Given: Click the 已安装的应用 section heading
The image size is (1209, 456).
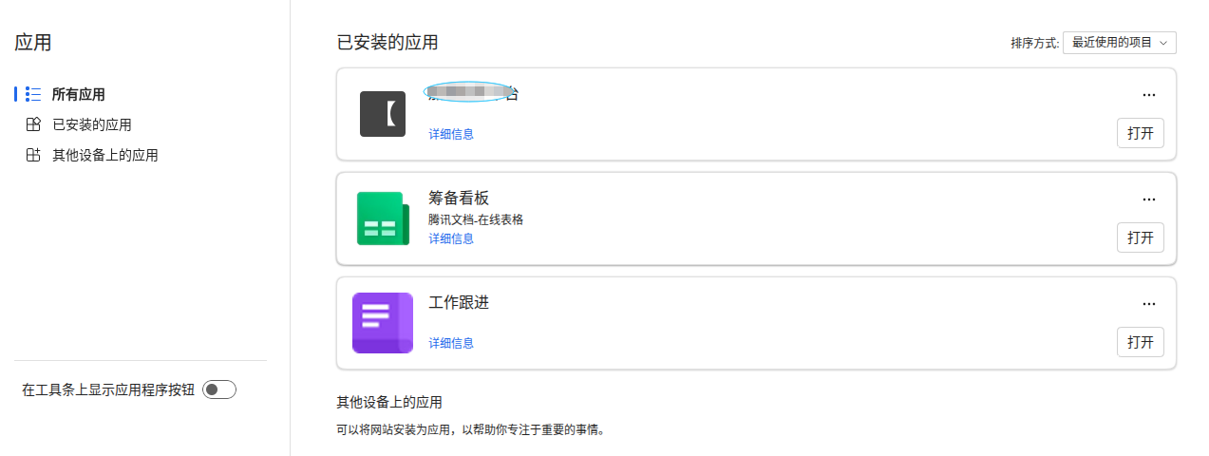Looking at the screenshot, I should click(387, 43).
